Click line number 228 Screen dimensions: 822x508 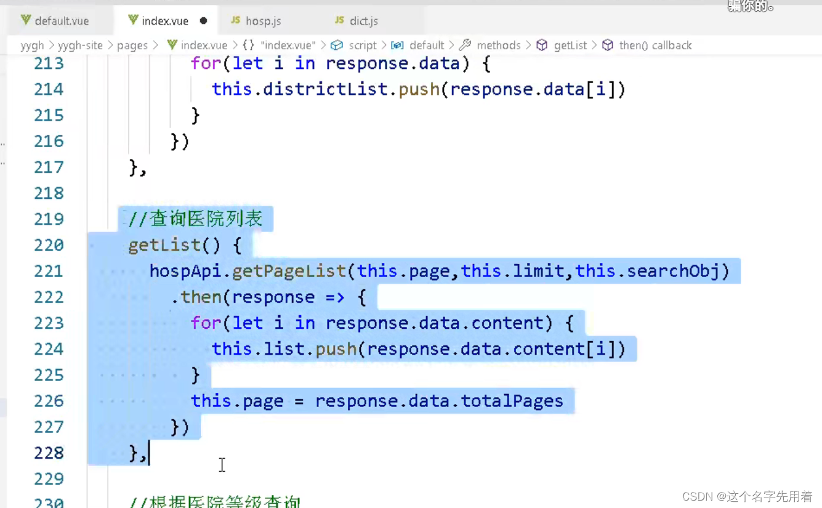(x=49, y=453)
